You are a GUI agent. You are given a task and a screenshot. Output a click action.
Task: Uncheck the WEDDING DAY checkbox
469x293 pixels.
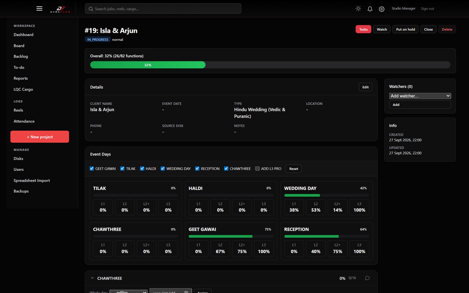click(x=163, y=168)
